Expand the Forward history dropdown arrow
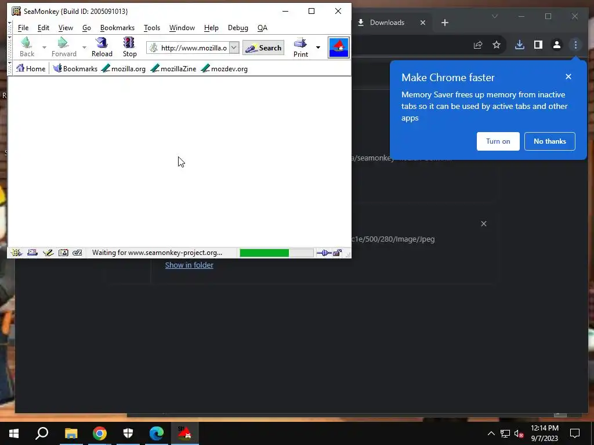Image resolution: width=594 pixels, height=445 pixels. click(84, 48)
